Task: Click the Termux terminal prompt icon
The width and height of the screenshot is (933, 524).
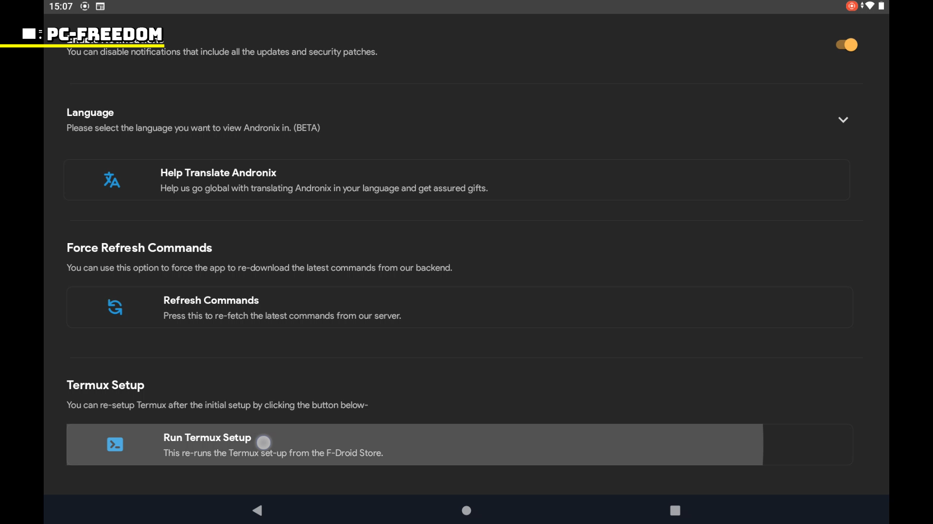Action: click(115, 444)
